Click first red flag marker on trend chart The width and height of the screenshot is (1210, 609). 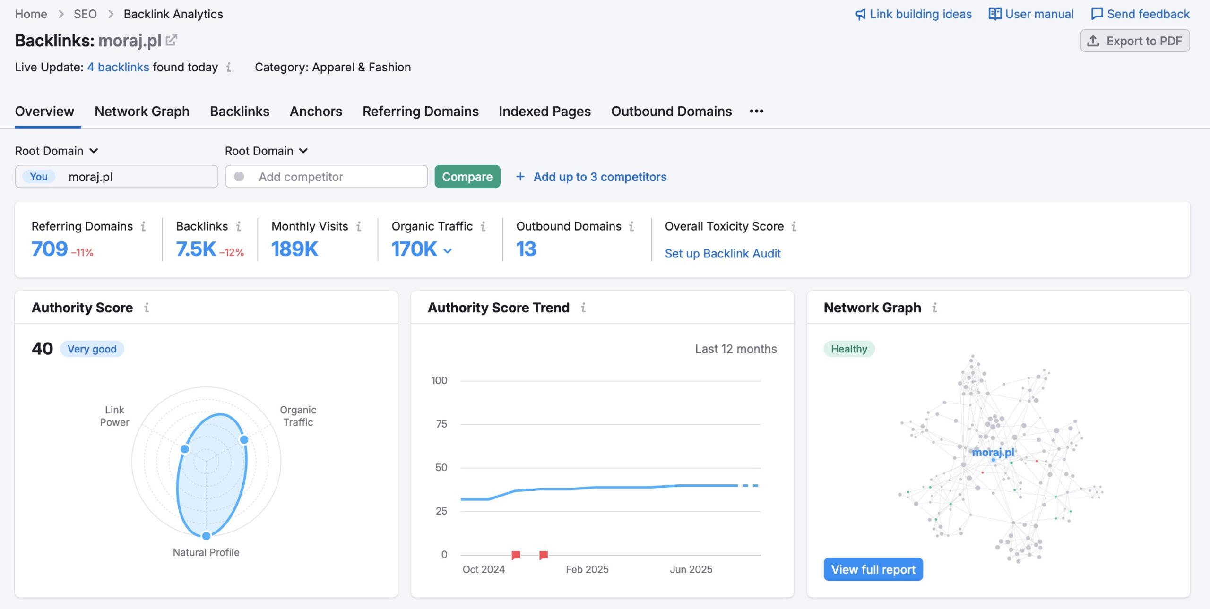tap(516, 555)
